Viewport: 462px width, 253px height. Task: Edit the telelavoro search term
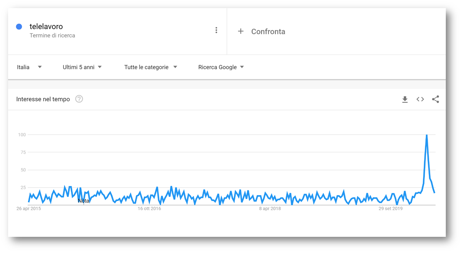point(46,27)
